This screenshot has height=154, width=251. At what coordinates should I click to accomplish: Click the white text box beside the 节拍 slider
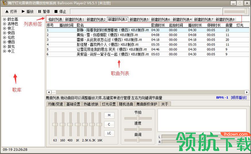click(202, 120)
